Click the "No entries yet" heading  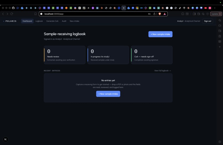pyautogui.click(x=108, y=80)
